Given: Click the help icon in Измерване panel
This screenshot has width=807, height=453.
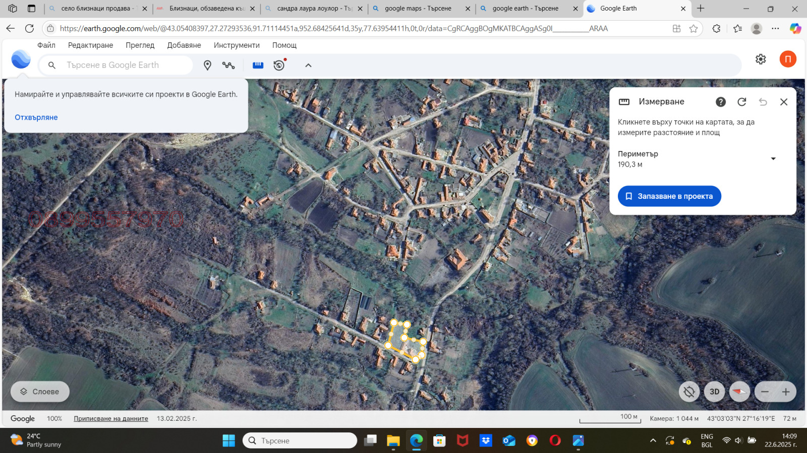Looking at the screenshot, I should coord(721,102).
